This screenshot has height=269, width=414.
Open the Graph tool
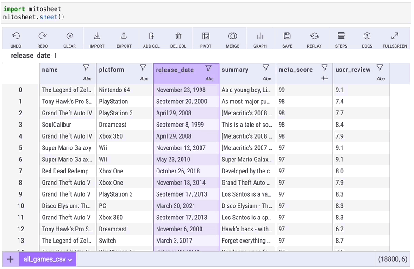pyautogui.click(x=260, y=39)
